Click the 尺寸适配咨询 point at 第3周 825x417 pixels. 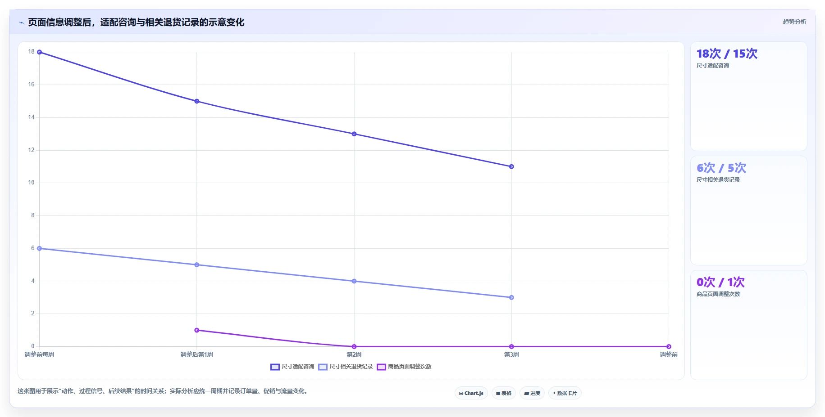pos(511,166)
